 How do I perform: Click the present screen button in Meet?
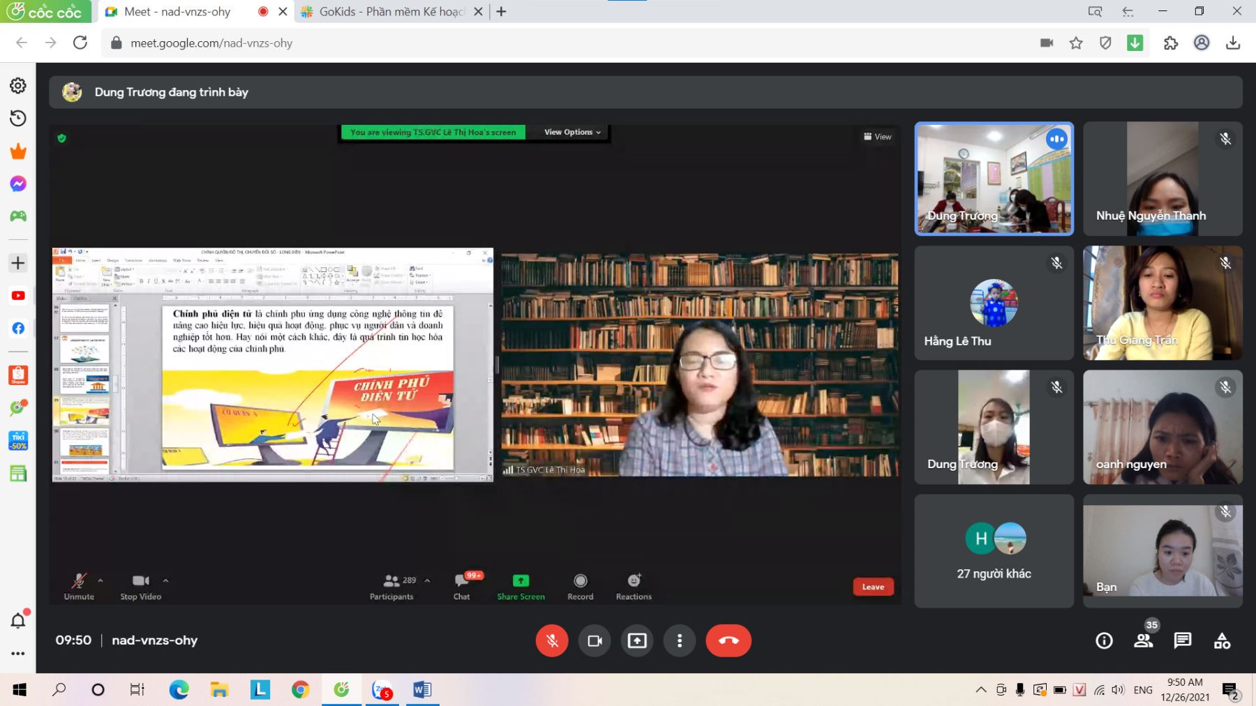[637, 640]
